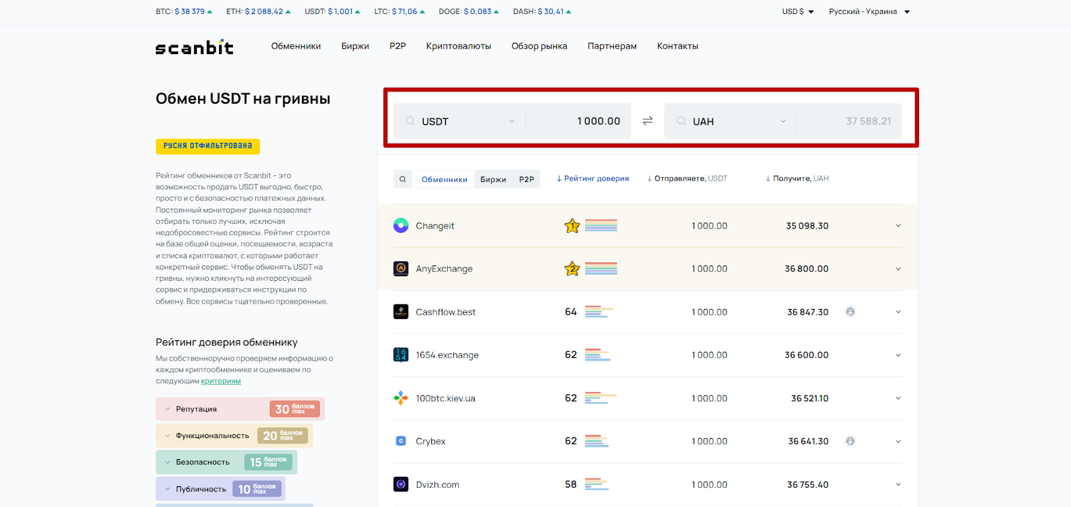Click the rating bars chart for 1654.exchange
Image resolution: width=1071 pixels, height=507 pixels.
(598, 354)
